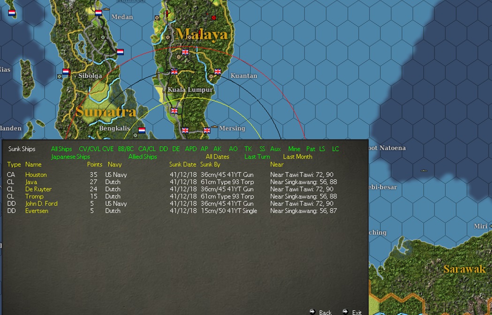Filter sunk ships by SS submarines
The height and width of the screenshot is (315, 492).
point(262,149)
